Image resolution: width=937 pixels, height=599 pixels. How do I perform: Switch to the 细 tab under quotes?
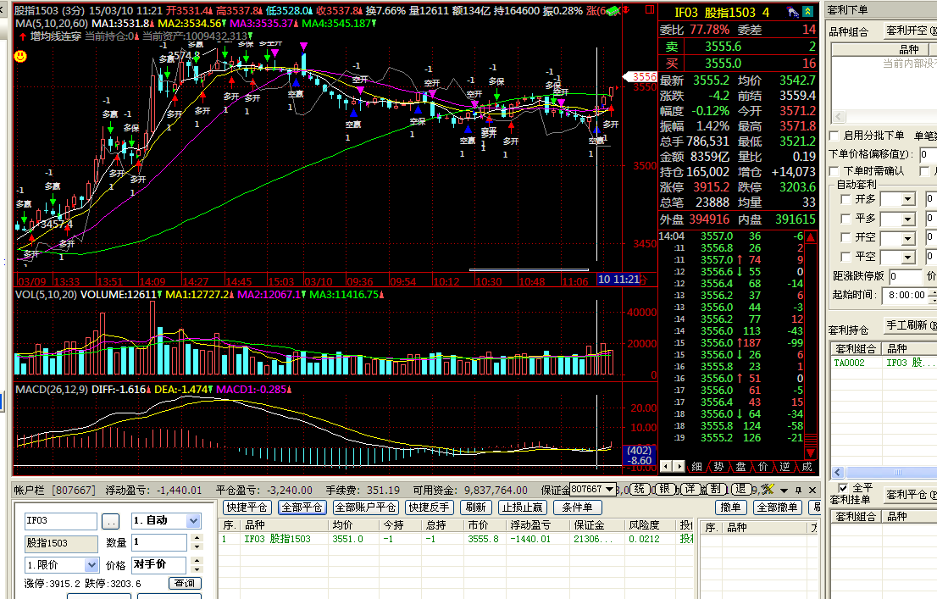point(696,466)
